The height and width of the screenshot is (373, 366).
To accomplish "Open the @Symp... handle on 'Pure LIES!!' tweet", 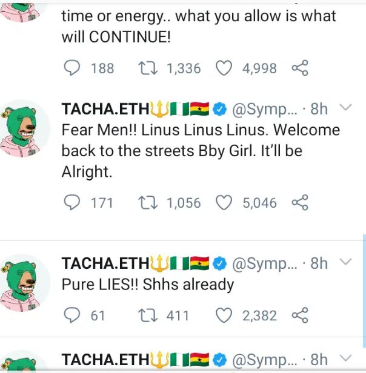I will point(265,263).
